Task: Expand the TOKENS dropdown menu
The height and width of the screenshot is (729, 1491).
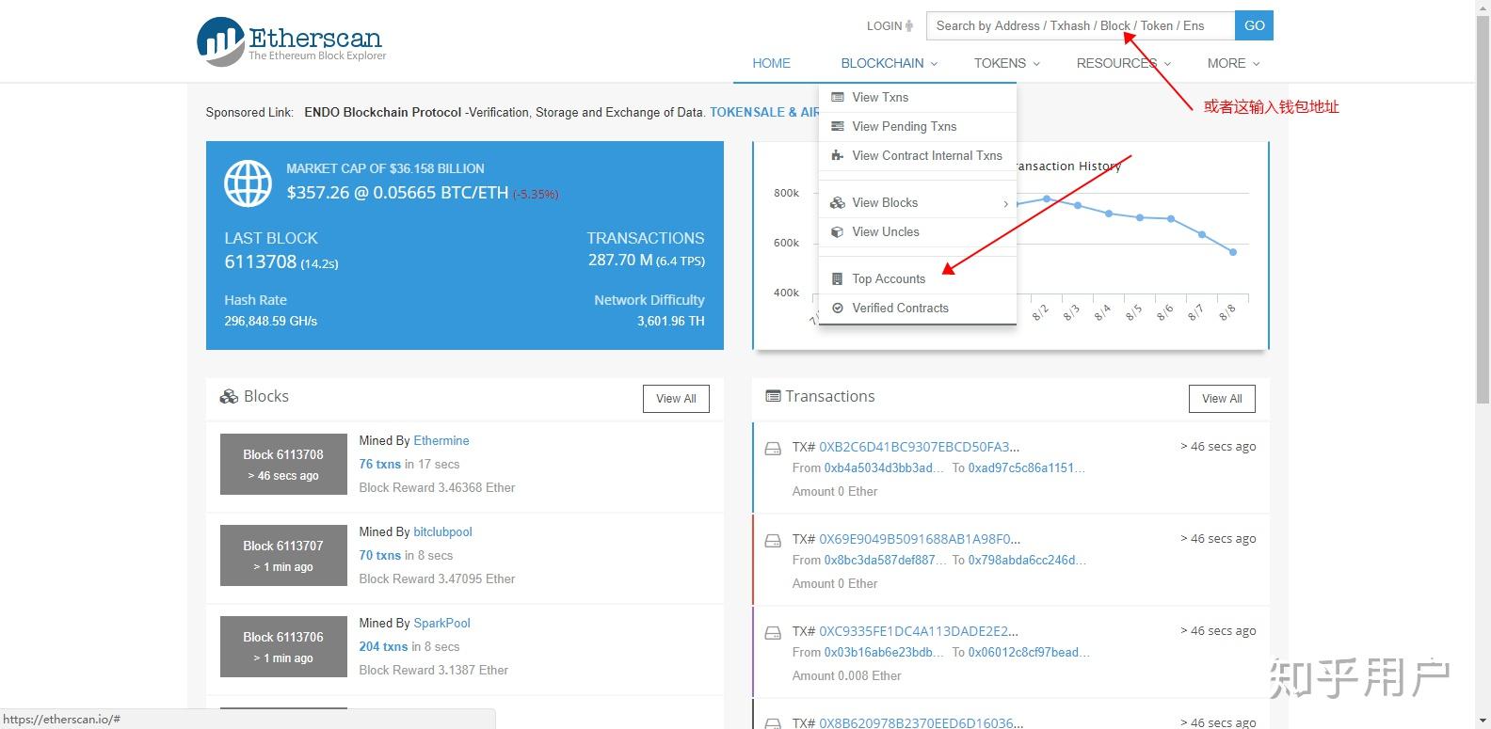Action: point(1007,63)
